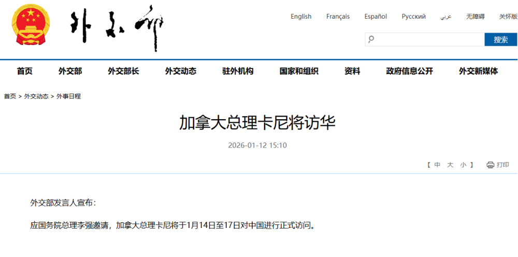Set font size to 小 (small)
Screen dimensions: 518x257
(463, 165)
